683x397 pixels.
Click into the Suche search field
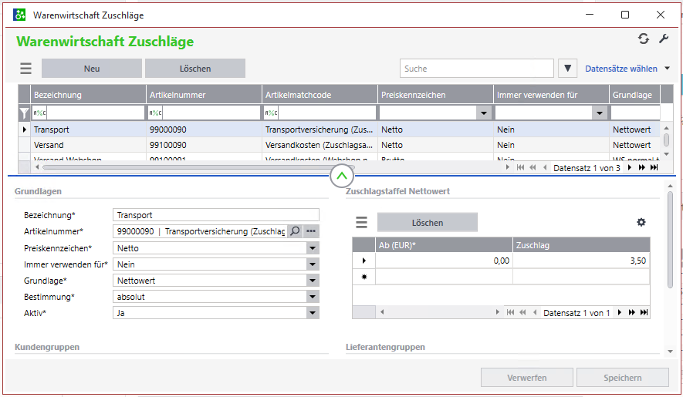click(476, 69)
